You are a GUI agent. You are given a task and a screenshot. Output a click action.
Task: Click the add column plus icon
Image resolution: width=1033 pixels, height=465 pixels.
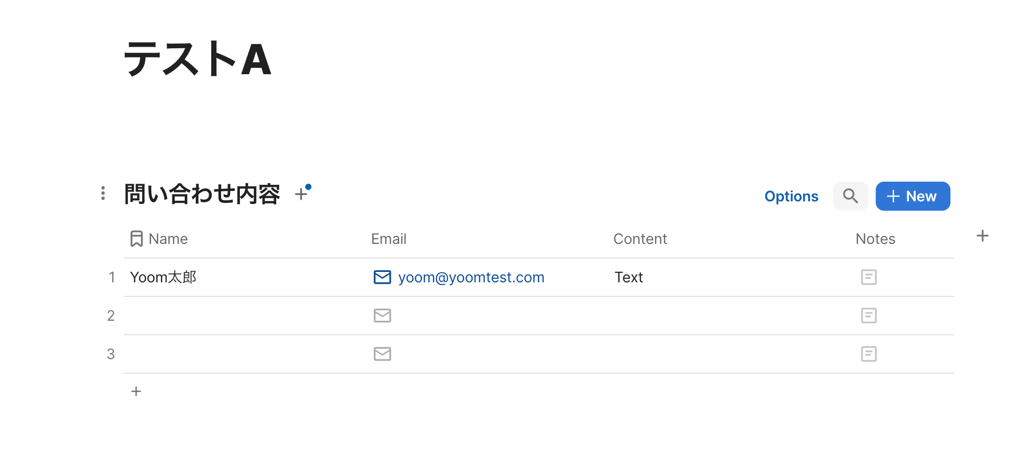[982, 236]
